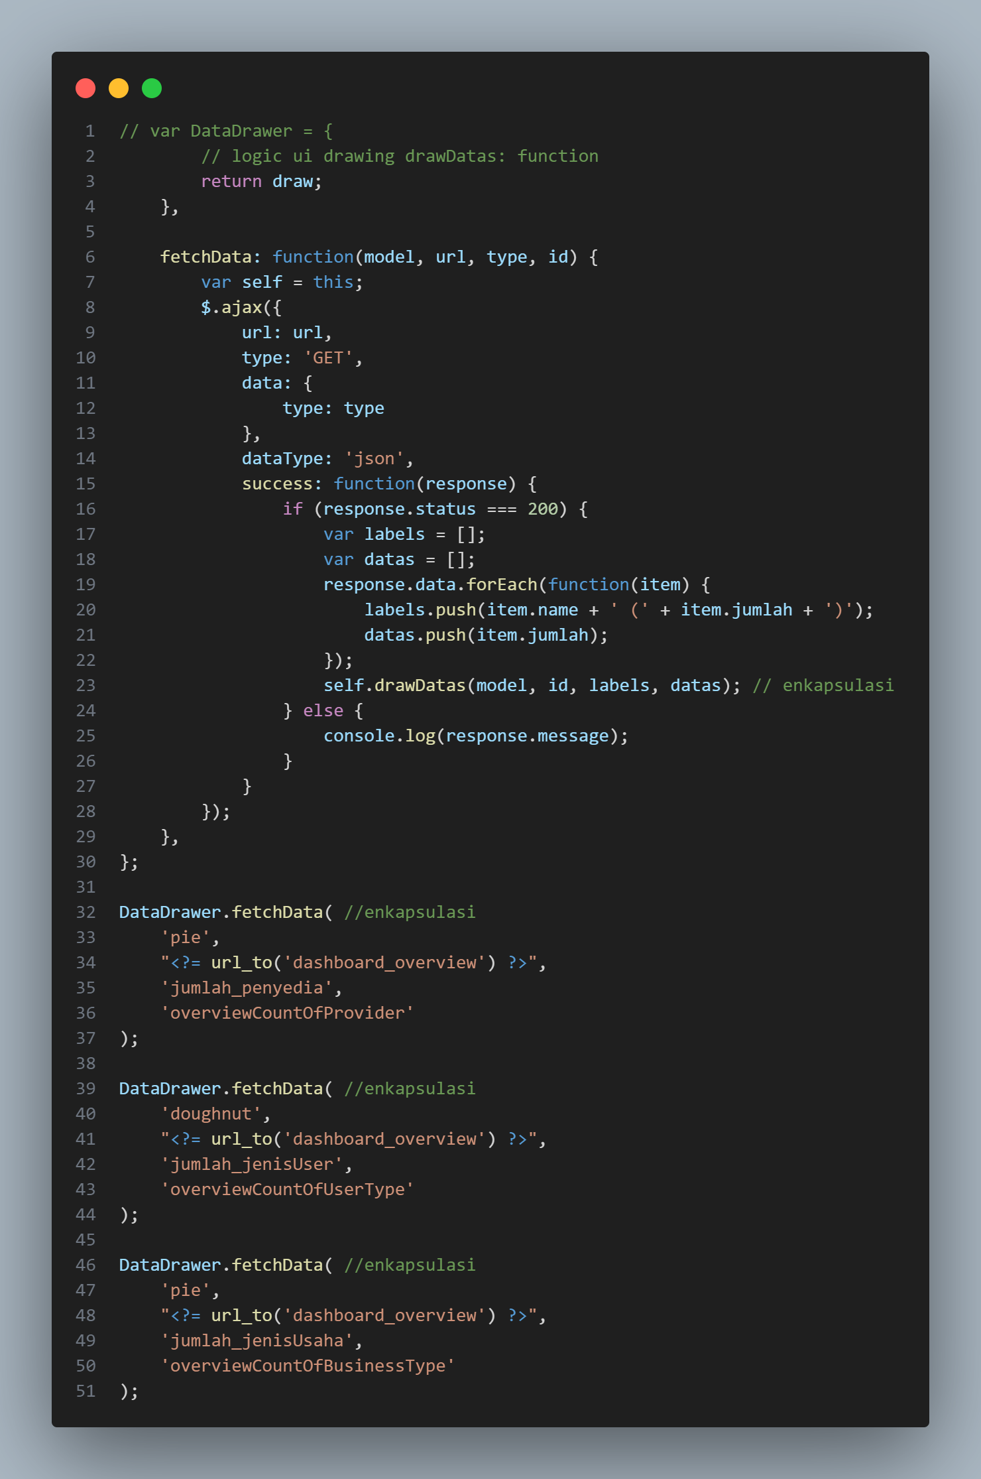Click 'overviewCountOfUserType' string
Image resolution: width=981 pixels, height=1479 pixels.
[287, 1190]
